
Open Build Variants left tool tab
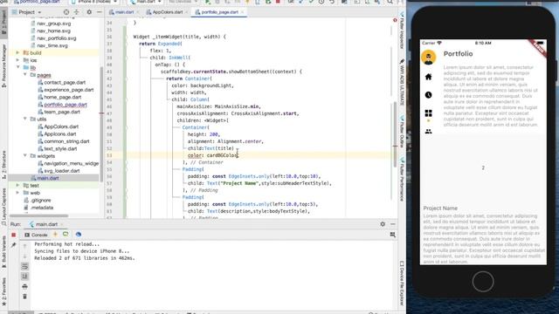[x=3, y=252]
